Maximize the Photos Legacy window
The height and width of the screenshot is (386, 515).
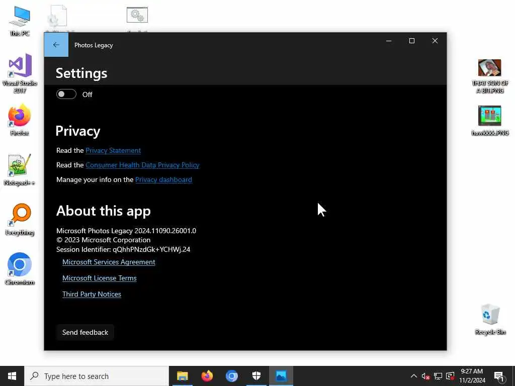click(411, 41)
